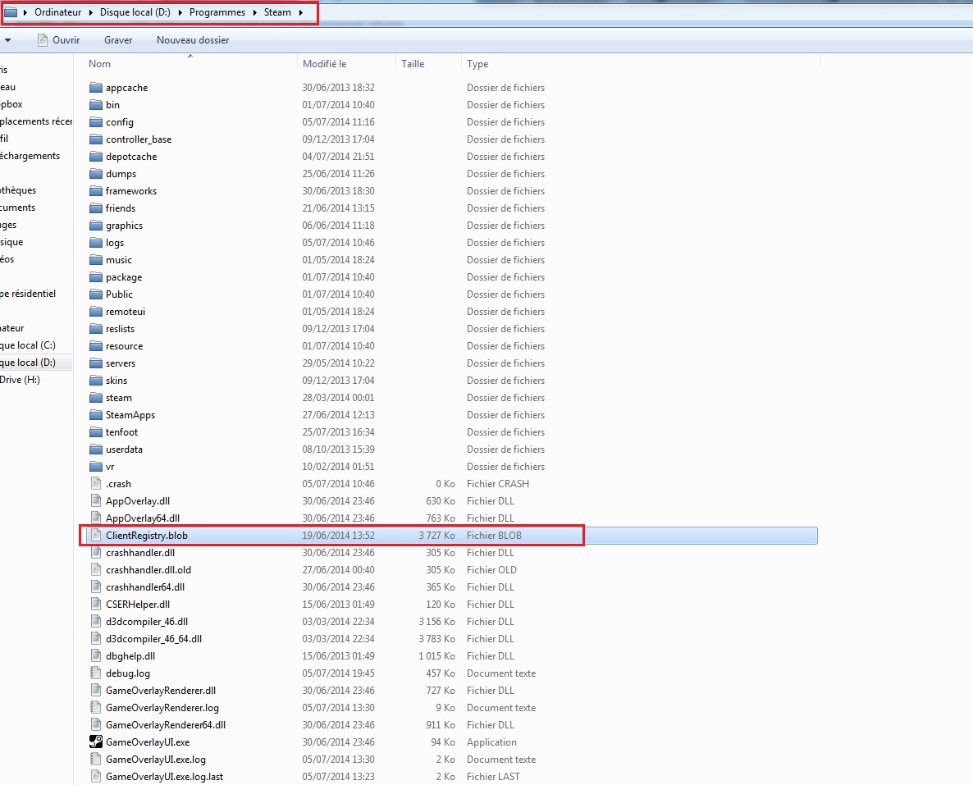
Task: Select the friends folder icon
Action: [95, 208]
